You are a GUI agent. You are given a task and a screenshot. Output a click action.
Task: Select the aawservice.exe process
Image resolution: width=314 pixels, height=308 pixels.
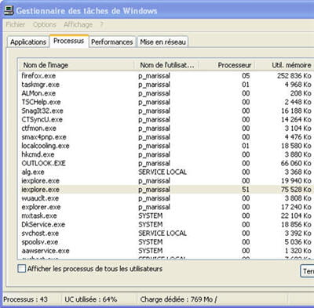166,251
